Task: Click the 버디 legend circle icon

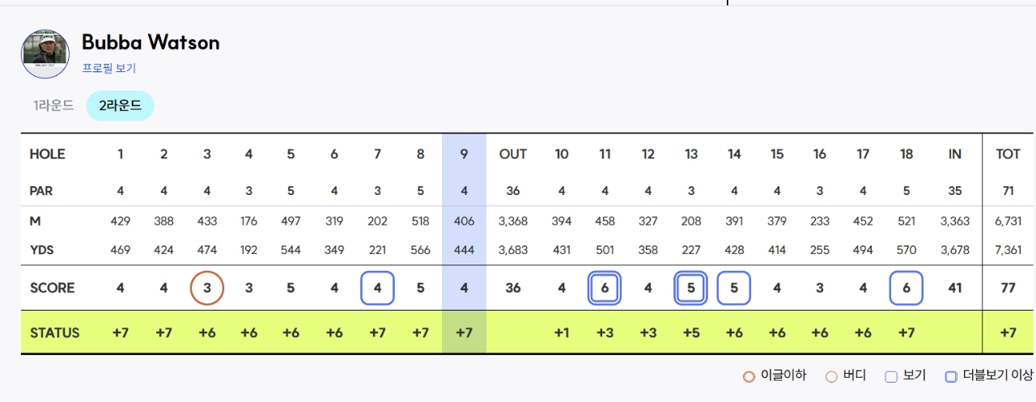Action: [x=831, y=376]
